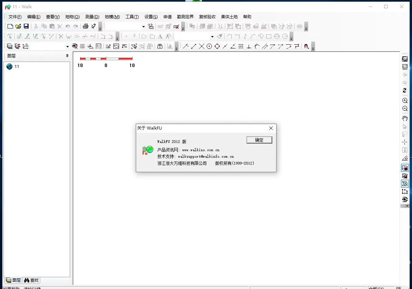Click the 确定 button in About dialog
The height and width of the screenshot is (289, 412).
click(x=259, y=140)
